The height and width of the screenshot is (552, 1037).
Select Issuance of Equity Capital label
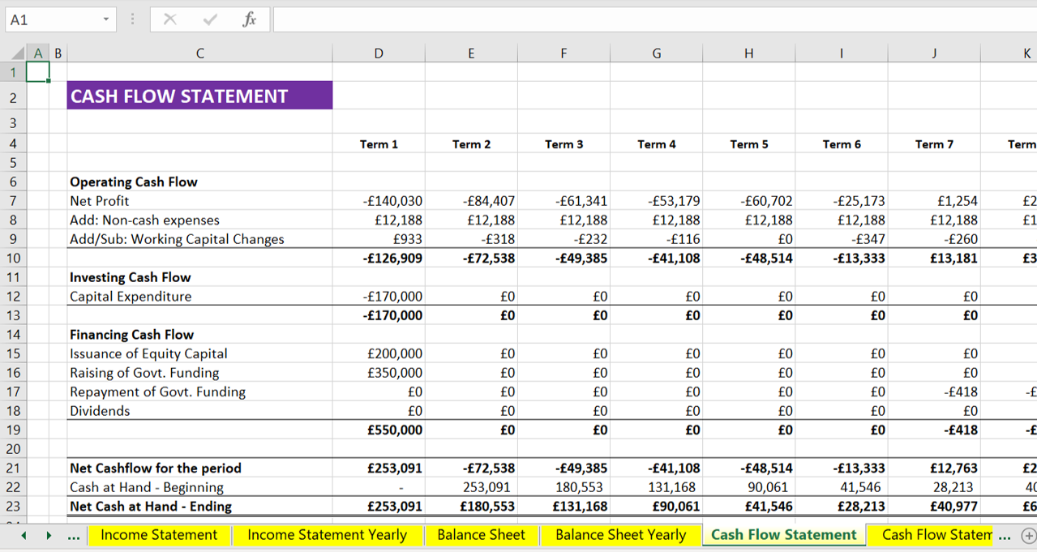click(148, 354)
